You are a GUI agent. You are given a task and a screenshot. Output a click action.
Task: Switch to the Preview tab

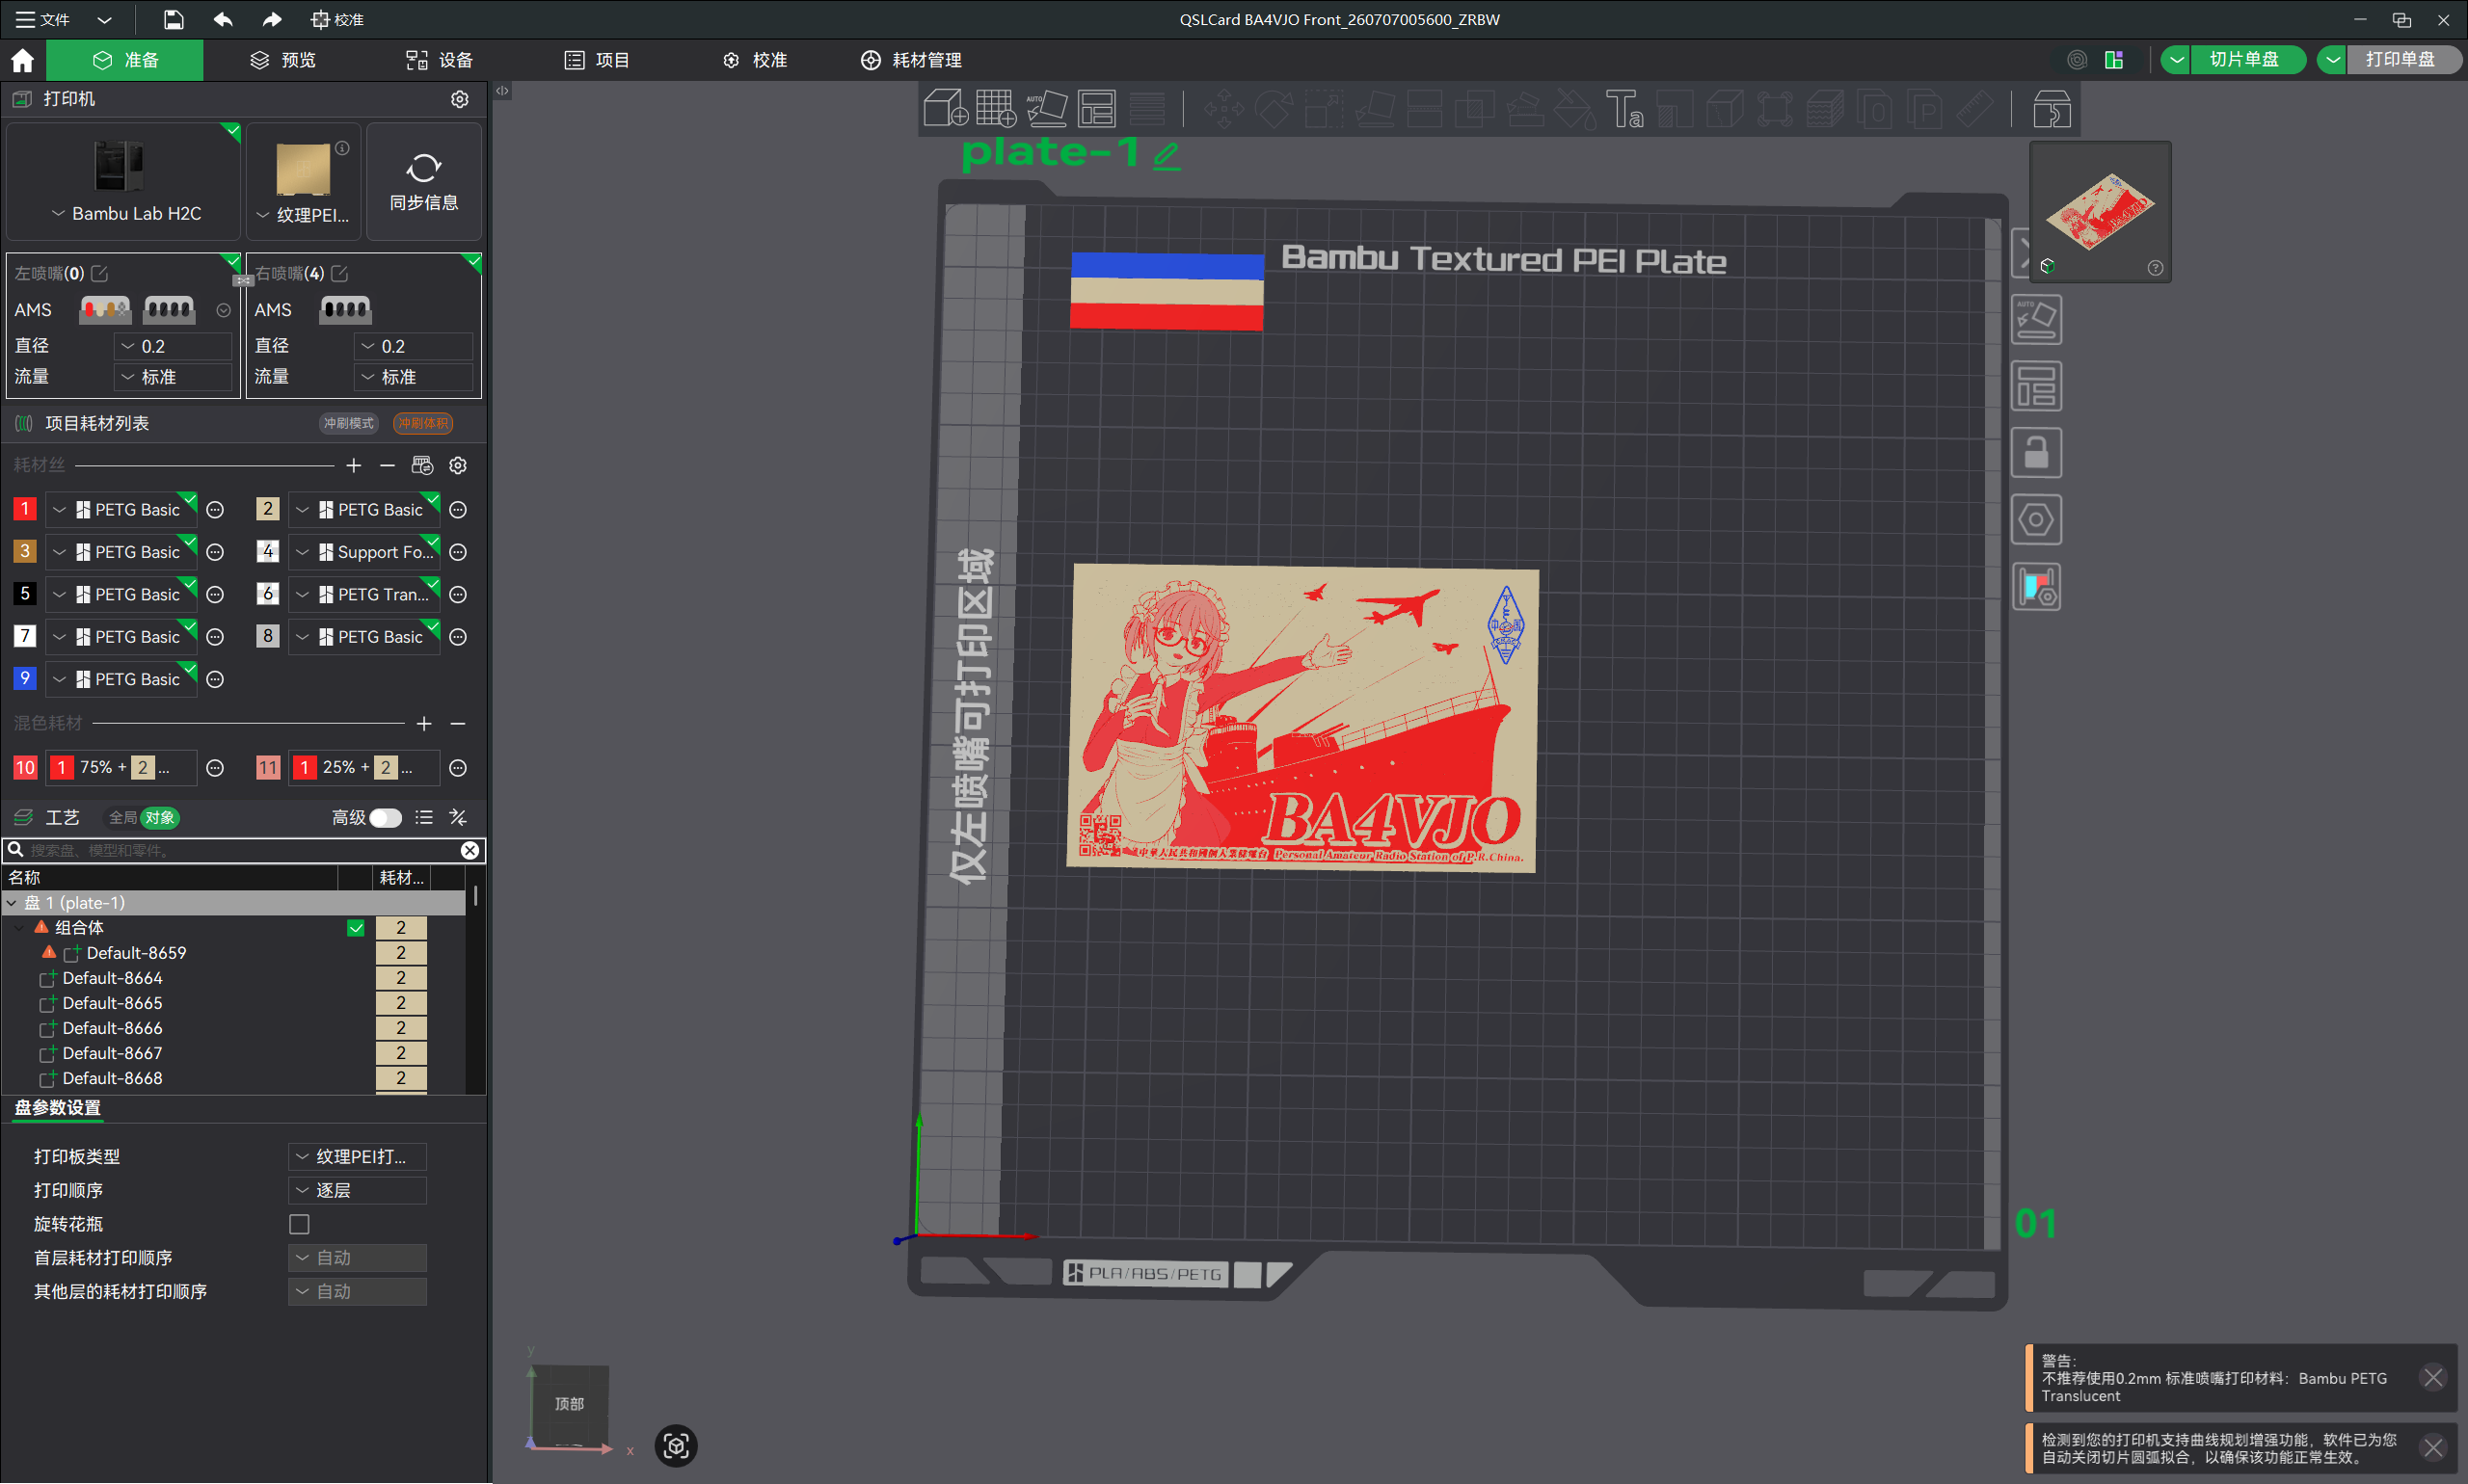point(283,60)
